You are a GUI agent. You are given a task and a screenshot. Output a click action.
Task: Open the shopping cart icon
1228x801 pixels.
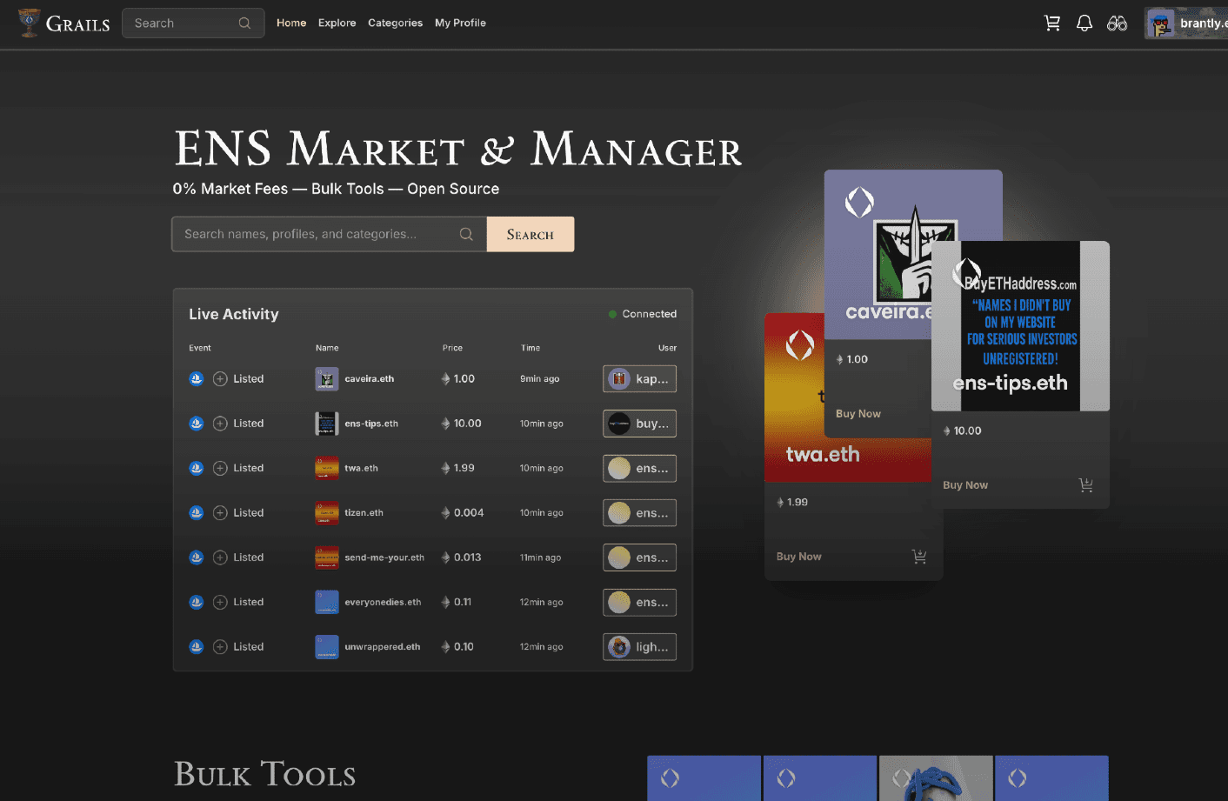tap(1051, 23)
